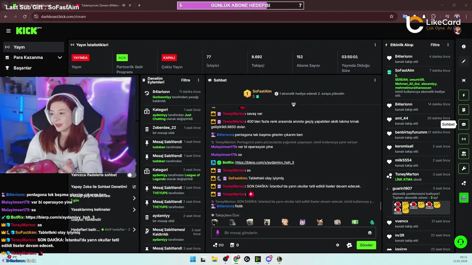
Task: Open Filtre in Denetim Eylemleri panel
Action: 185,80
